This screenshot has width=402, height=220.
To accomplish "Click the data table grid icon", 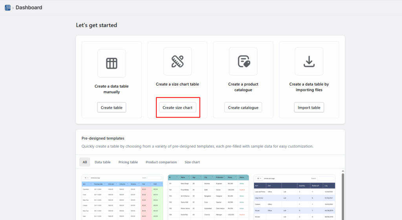I will point(111,63).
